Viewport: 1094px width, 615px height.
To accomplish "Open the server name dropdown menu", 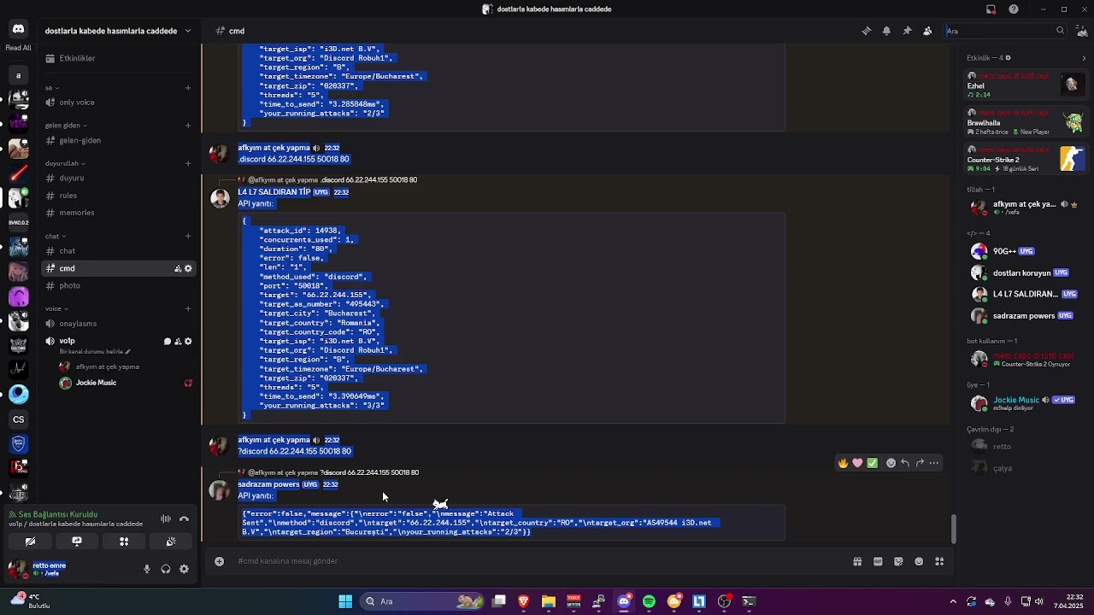I will (118, 31).
